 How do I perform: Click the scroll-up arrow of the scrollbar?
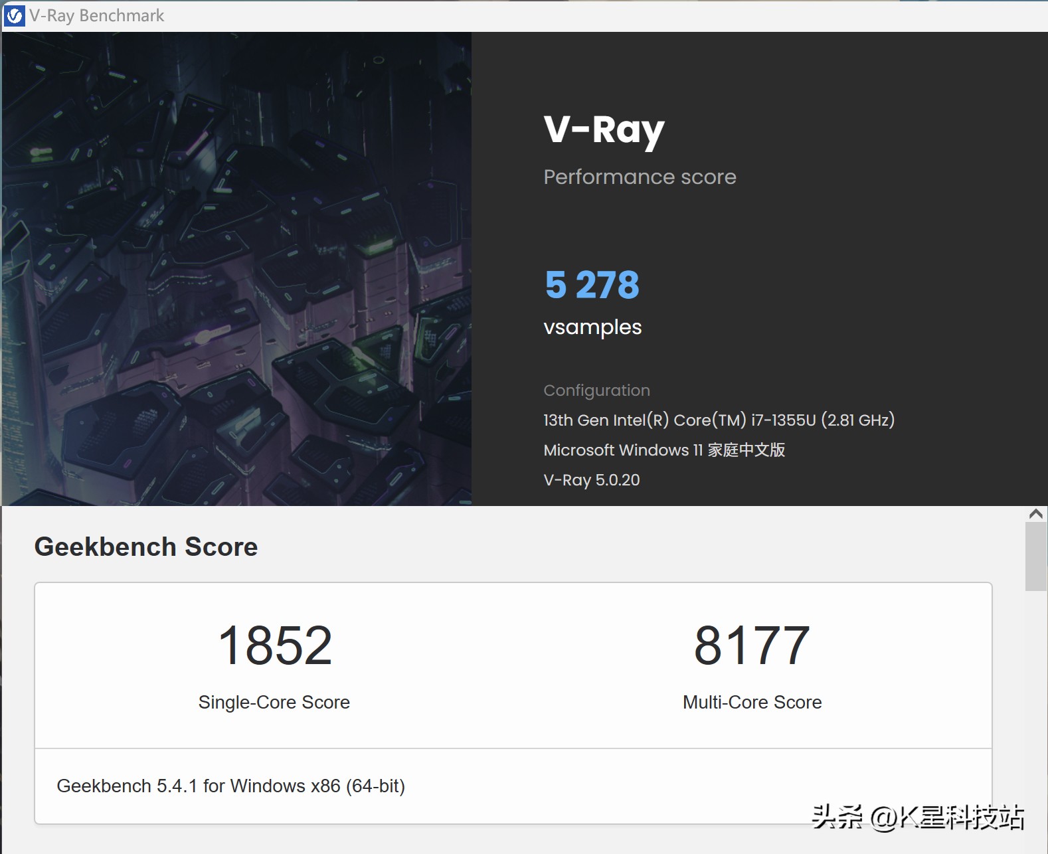click(x=1035, y=514)
